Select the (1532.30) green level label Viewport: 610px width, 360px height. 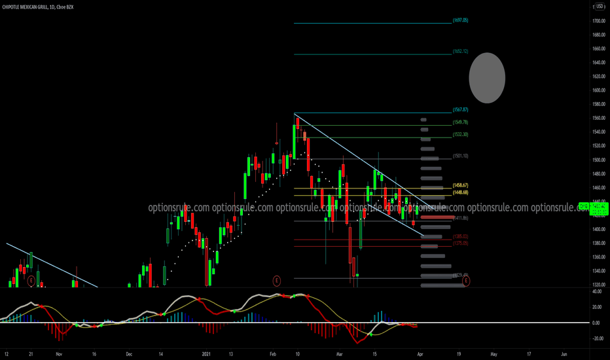coord(460,134)
